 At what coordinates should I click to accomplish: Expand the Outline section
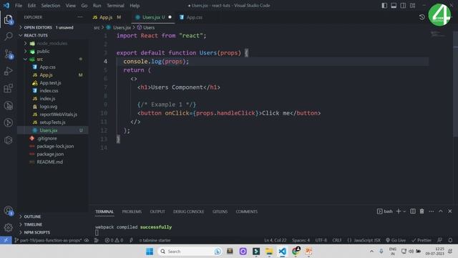click(52, 216)
